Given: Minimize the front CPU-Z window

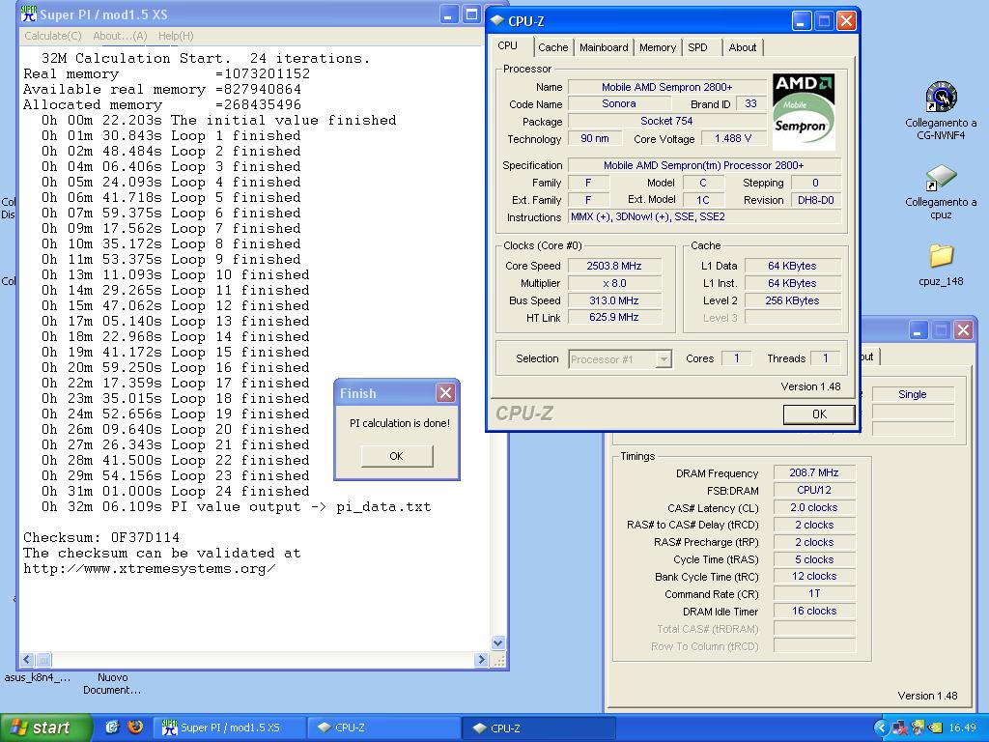Looking at the screenshot, I should 801,21.
